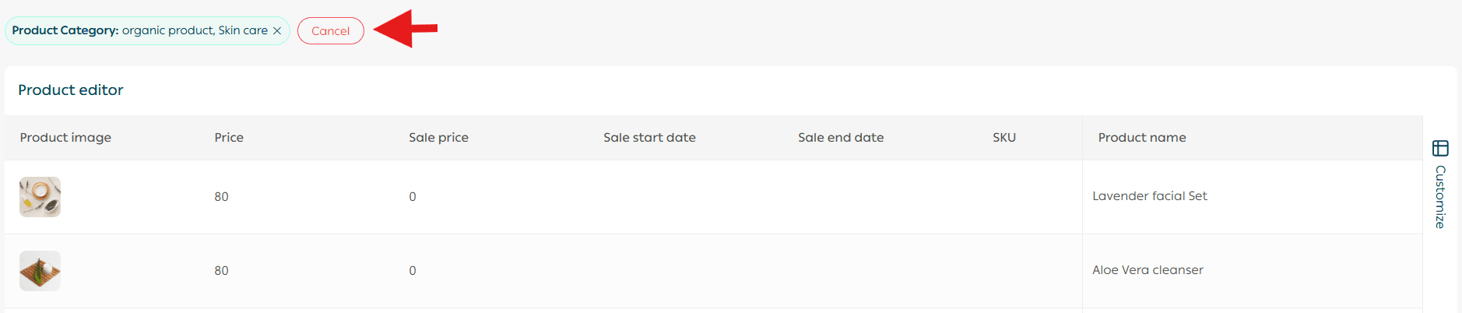Click the Aloe Vera cleanser product name
The image size is (1462, 313).
1147,270
